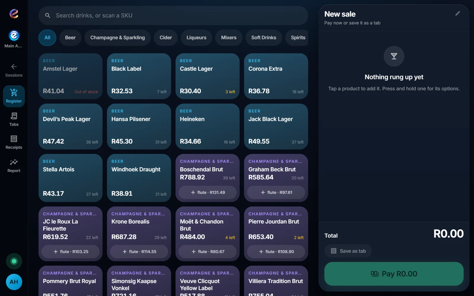
Task: Open the Main A... venue switcher icon
Action: click(14, 36)
